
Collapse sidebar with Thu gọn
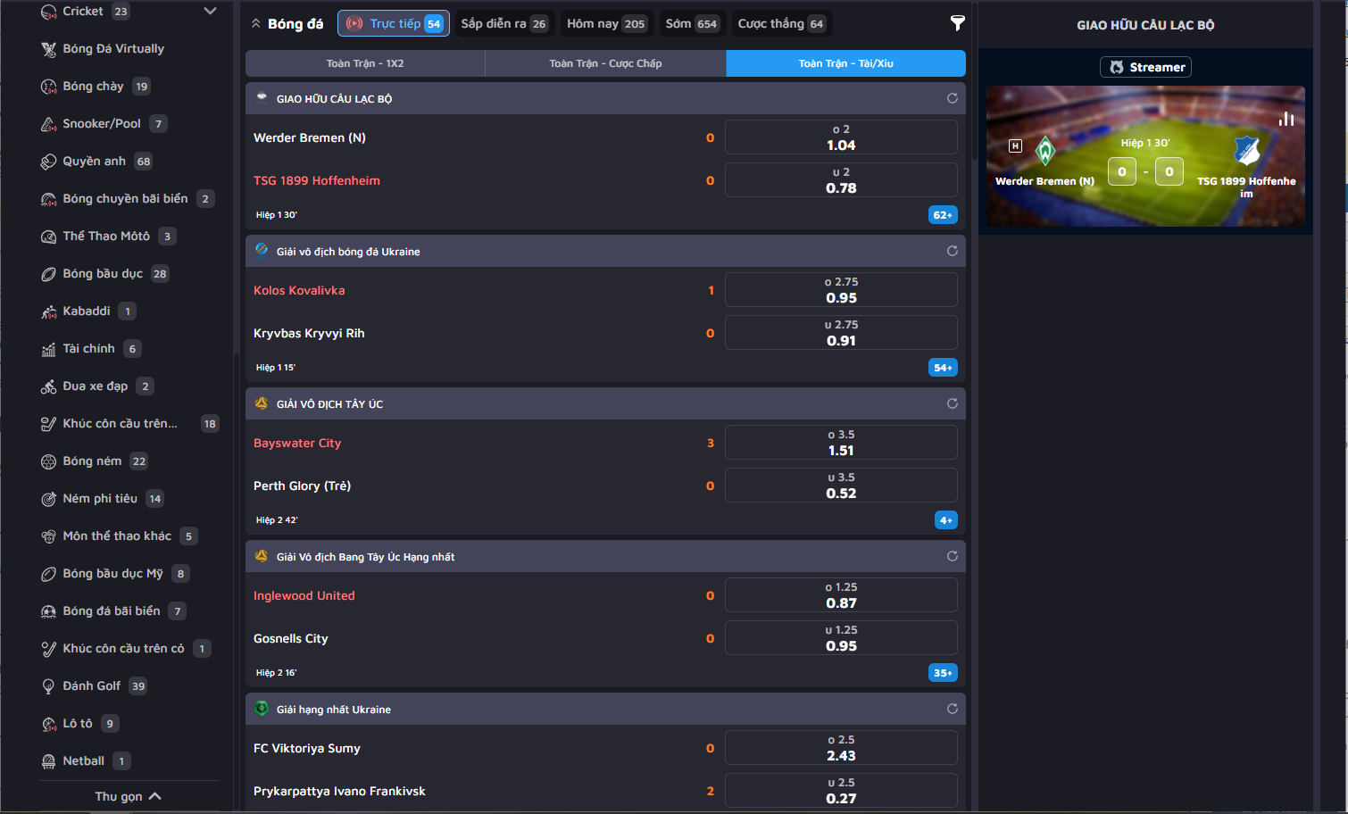[x=129, y=796]
